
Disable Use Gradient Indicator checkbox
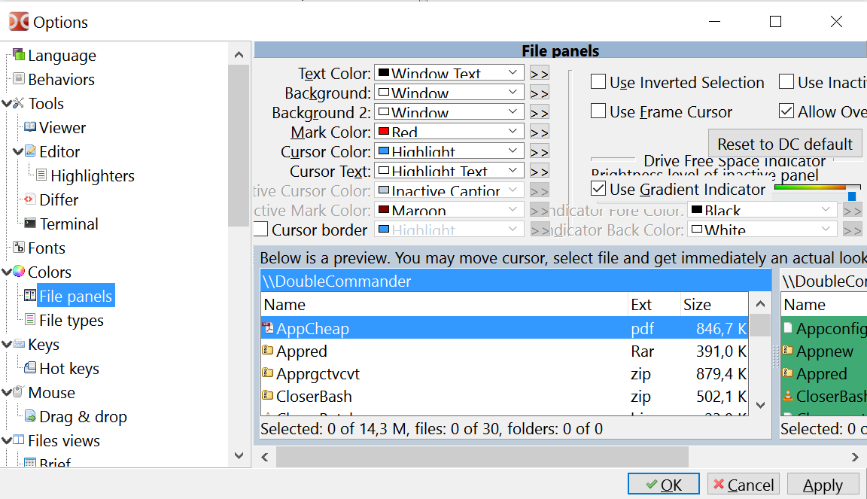tap(598, 189)
